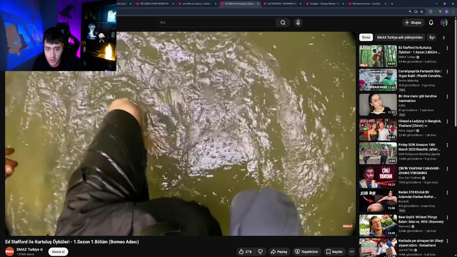Select the Tümü filter chip
This screenshot has height=257, width=457.
tap(366, 37)
